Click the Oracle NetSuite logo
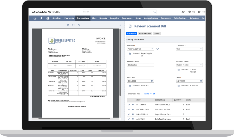This screenshot has width=234, height=137. (46, 12)
